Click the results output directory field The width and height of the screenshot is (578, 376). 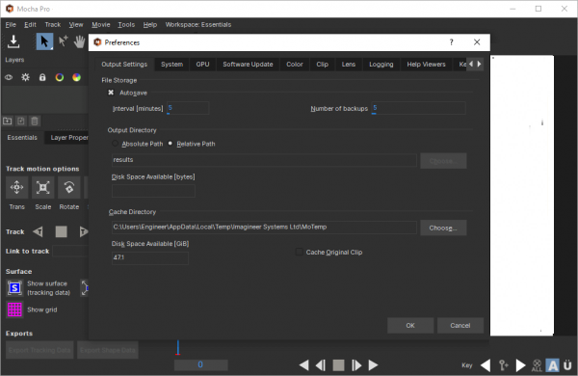264,160
